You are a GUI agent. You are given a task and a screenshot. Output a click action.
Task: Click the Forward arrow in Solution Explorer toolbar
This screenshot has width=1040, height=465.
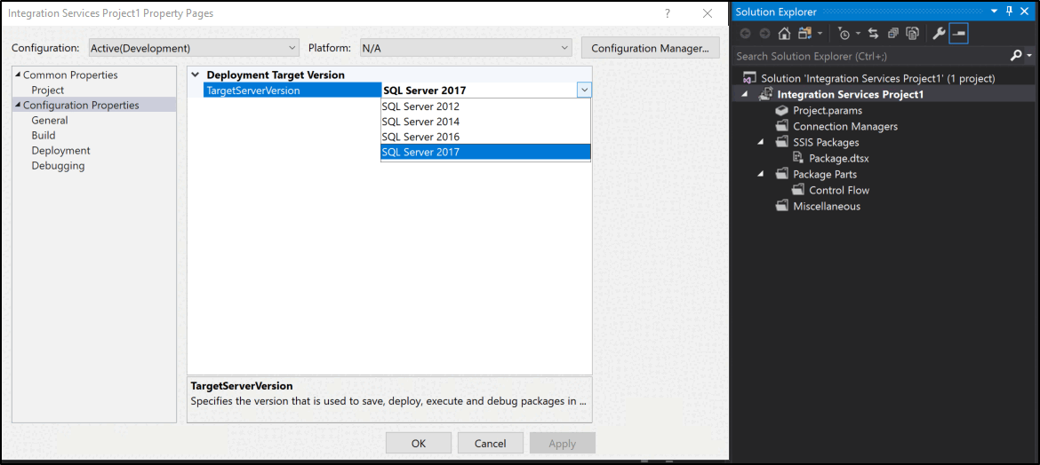click(764, 33)
